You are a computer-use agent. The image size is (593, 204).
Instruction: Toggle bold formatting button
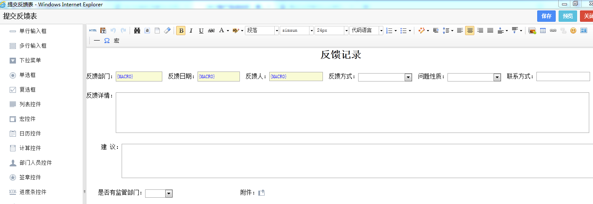tap(181, 31)
